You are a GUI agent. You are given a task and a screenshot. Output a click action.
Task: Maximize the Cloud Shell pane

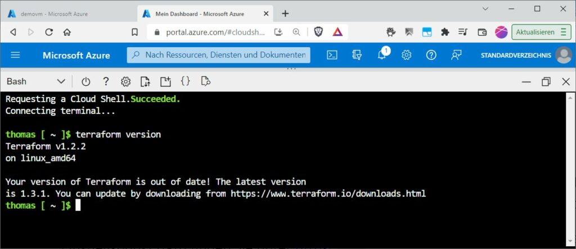[546, 82]
